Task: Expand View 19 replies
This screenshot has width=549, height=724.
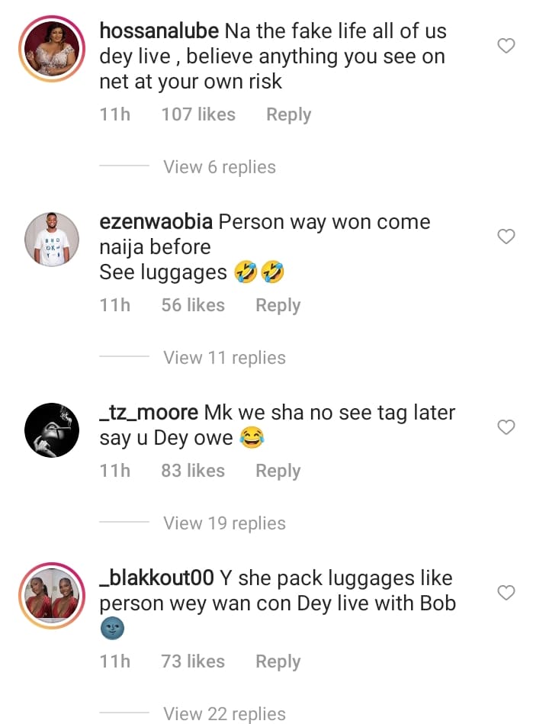Action: point(225,523)
